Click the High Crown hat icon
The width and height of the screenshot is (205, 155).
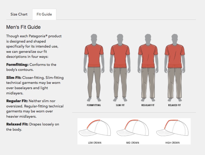click(172, 129)
